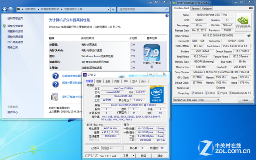Expand the 工具 button dropdown arrow in CPU-Z
Viewport: 256px width, 160px height.
[x=134, y=156]
